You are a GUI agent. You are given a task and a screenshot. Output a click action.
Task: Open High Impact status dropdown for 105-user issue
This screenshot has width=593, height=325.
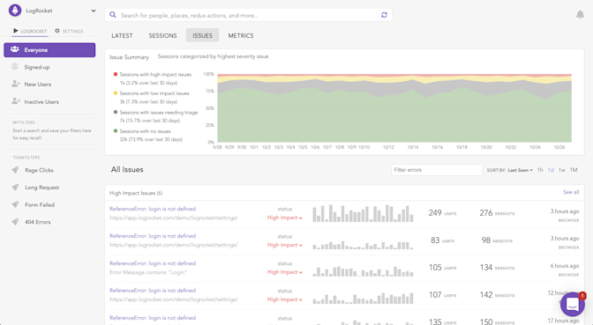285,272
